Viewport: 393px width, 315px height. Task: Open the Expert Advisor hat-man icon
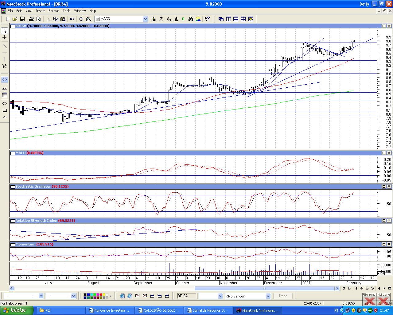(161, 19)
